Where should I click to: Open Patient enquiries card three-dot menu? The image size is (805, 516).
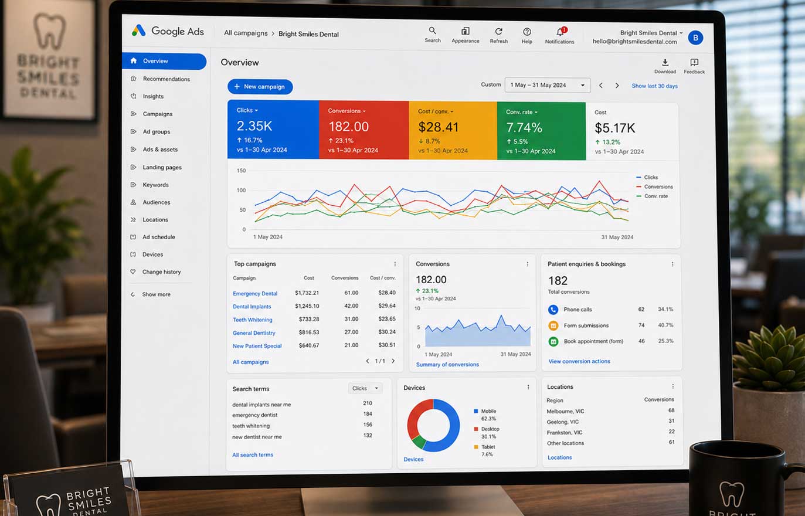(x=672, y=264)
